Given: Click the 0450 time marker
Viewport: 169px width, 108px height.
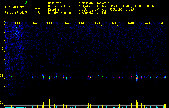Looking at the screenshot, I should click(163, 23).
